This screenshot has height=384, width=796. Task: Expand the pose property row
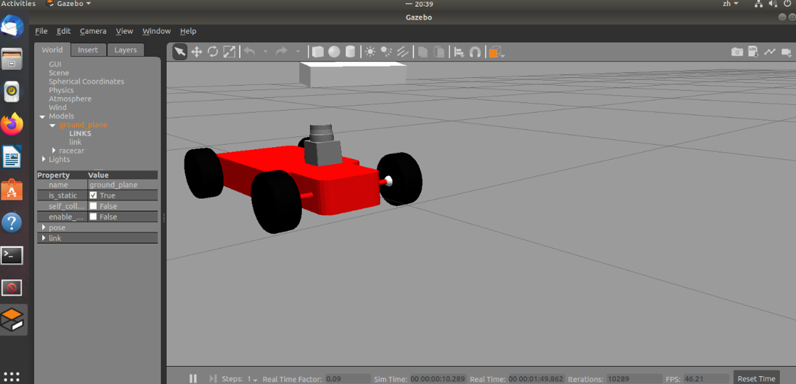44,227
